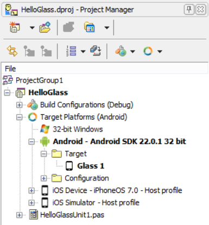This screenshot has width=209, height=225.
Task: Click the HelloGlassUnit1.pas file icon
Action: click(34, 215)
